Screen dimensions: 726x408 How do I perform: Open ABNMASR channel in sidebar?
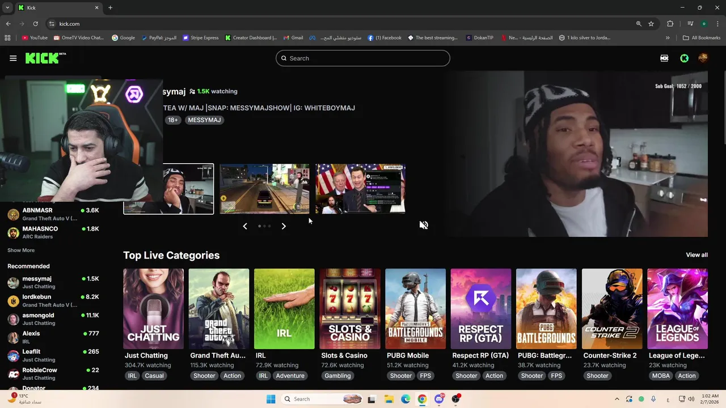pyautogui.click(x=53, y=214)
